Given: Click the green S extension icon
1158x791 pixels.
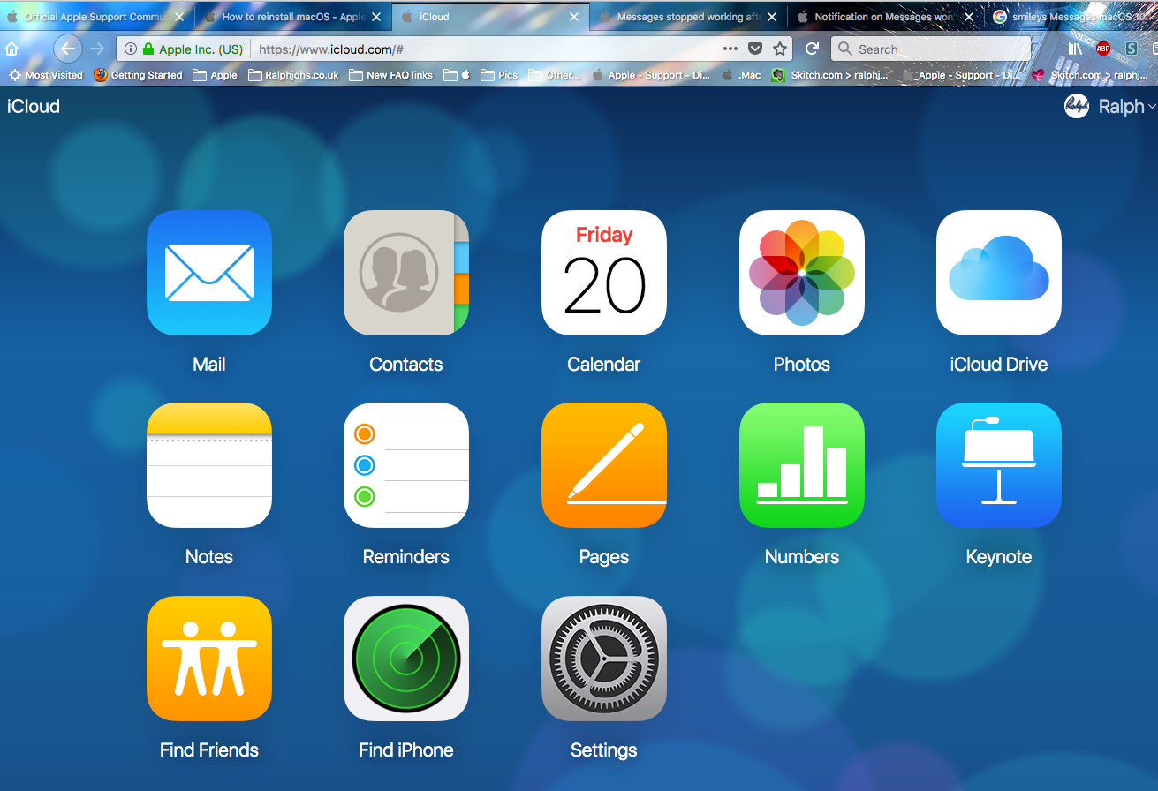Looking at the screenshot, I should (x=1131, y=49).
